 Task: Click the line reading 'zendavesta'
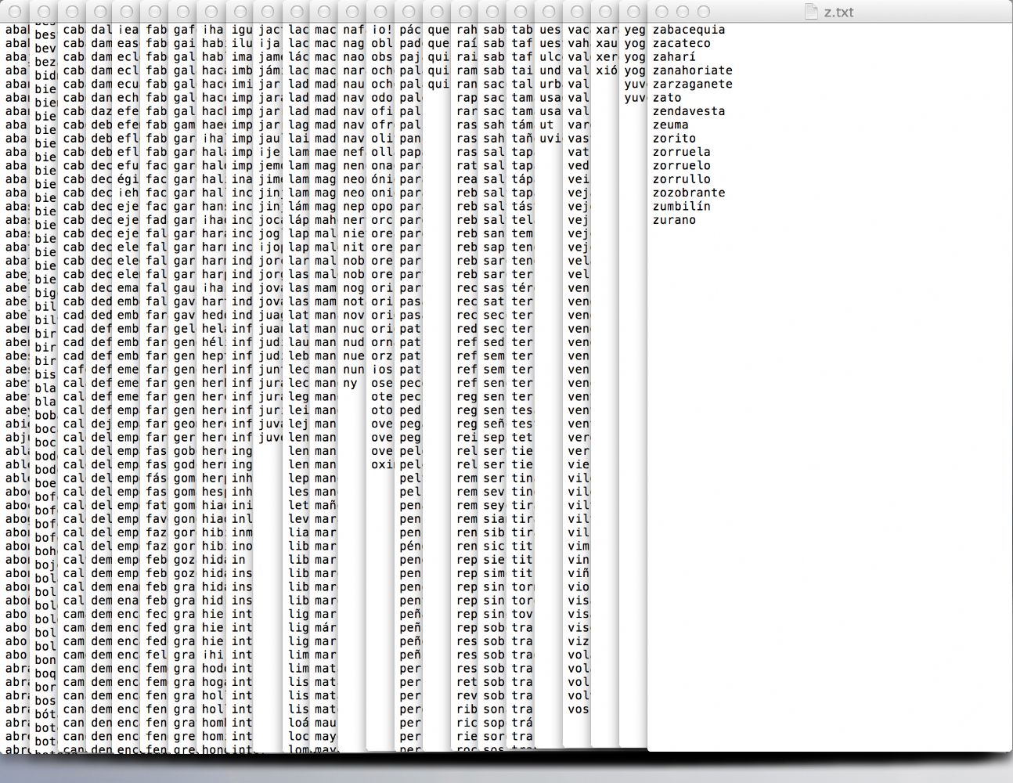pos(689,111)
